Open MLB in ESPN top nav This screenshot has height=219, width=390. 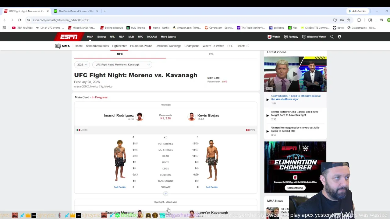click(131, 37)
